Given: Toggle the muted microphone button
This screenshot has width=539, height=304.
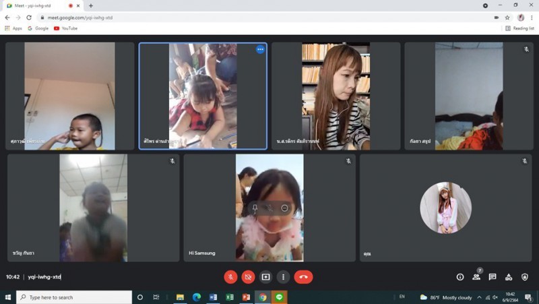Looking at the screenshot, I should point(230,276).
